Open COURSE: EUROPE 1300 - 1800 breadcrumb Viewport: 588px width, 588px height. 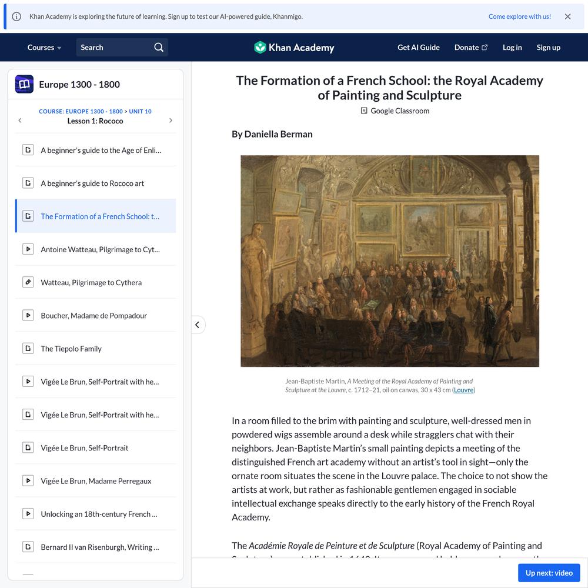pyautogui.click(x=81, y=111)
